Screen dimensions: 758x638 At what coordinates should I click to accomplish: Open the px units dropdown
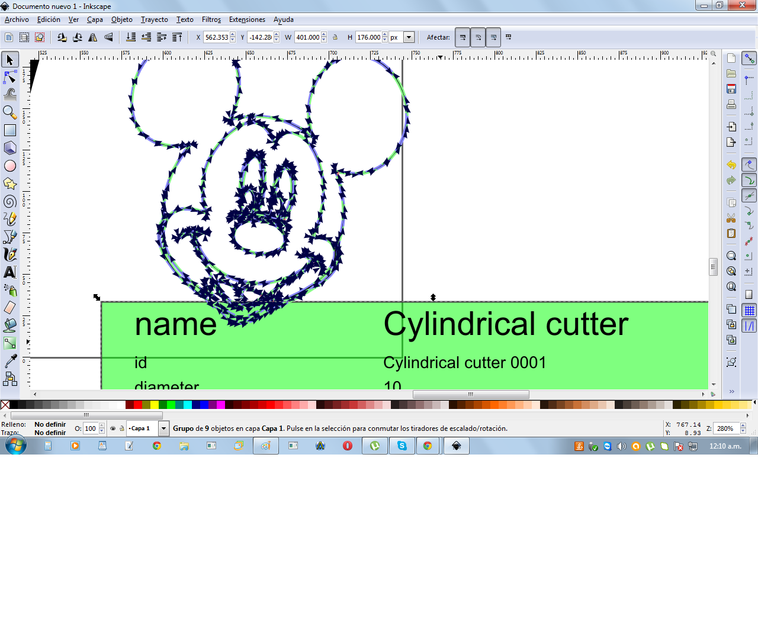[409, 37]
